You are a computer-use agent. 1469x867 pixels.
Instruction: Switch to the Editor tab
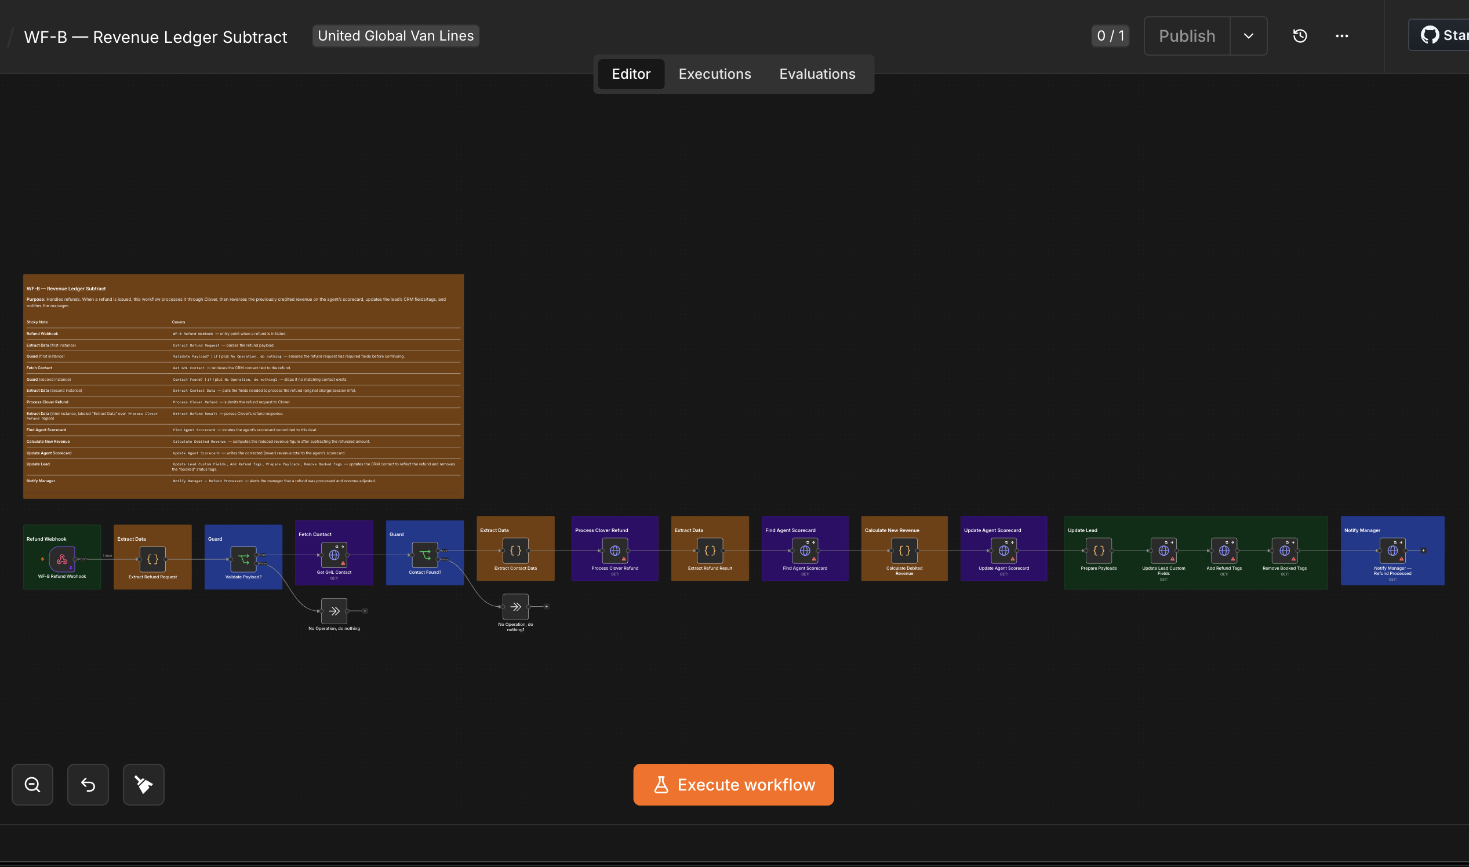click(x=631, y=74)
